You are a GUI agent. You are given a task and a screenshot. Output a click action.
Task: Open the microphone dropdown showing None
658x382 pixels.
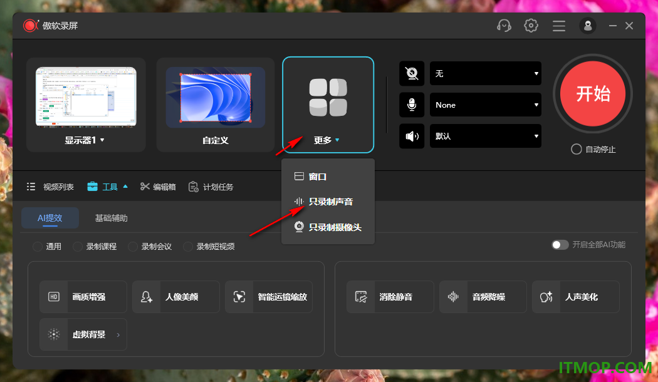[x=486, y=105]
